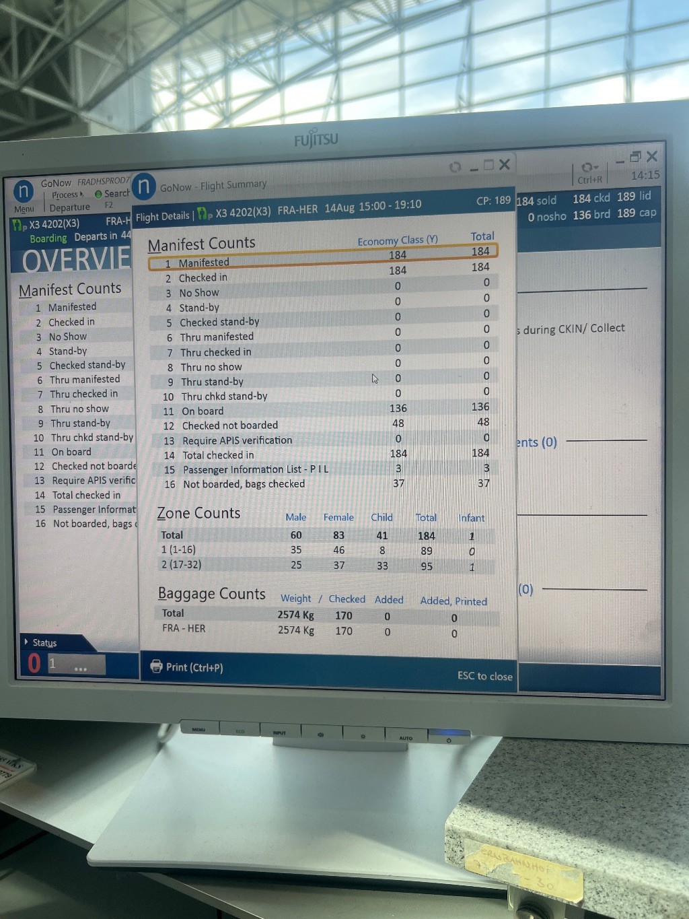Click the GoNow logo in the Flight Summary title
689x919 pixels.
click(x=144, y=186)
